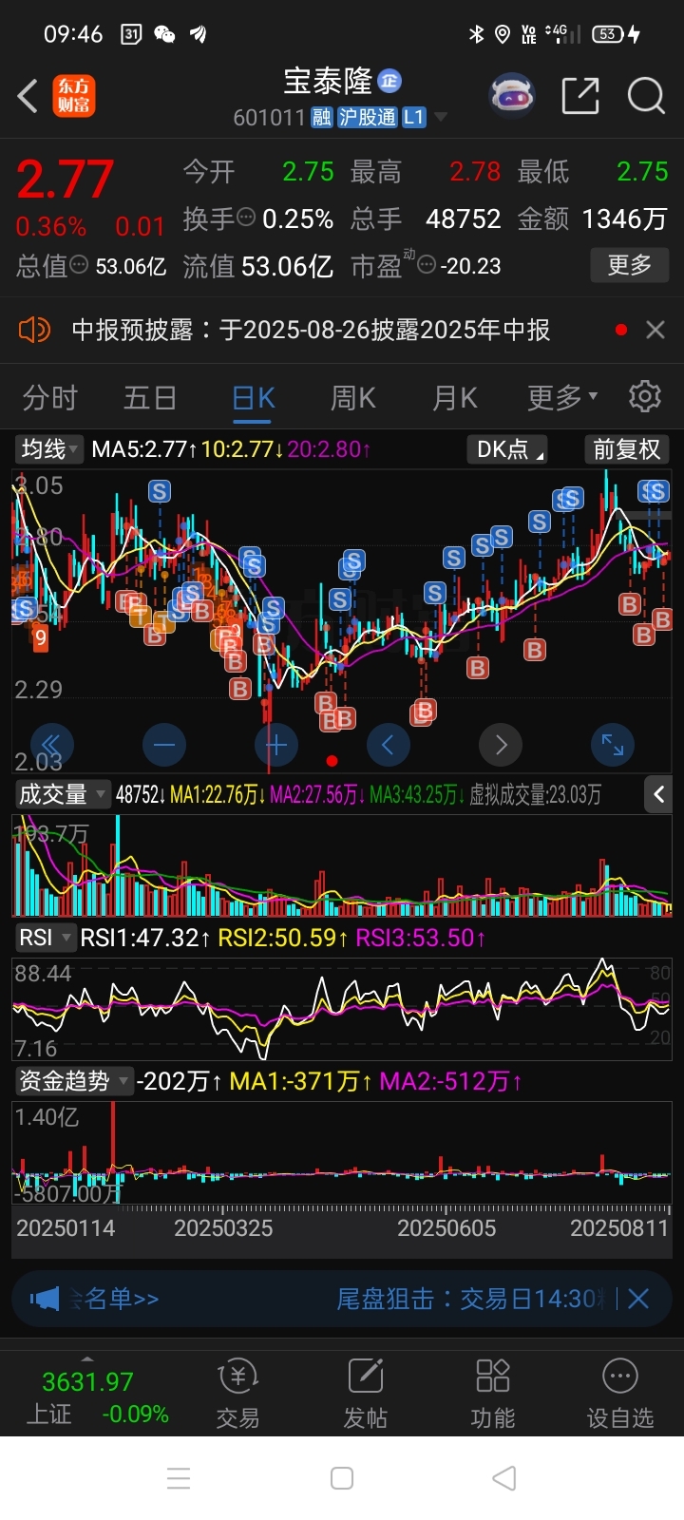Tap info icon beside 市盈
This screenshot has height=1520, width=684.
pyautogui.click(x=427, y=265)
